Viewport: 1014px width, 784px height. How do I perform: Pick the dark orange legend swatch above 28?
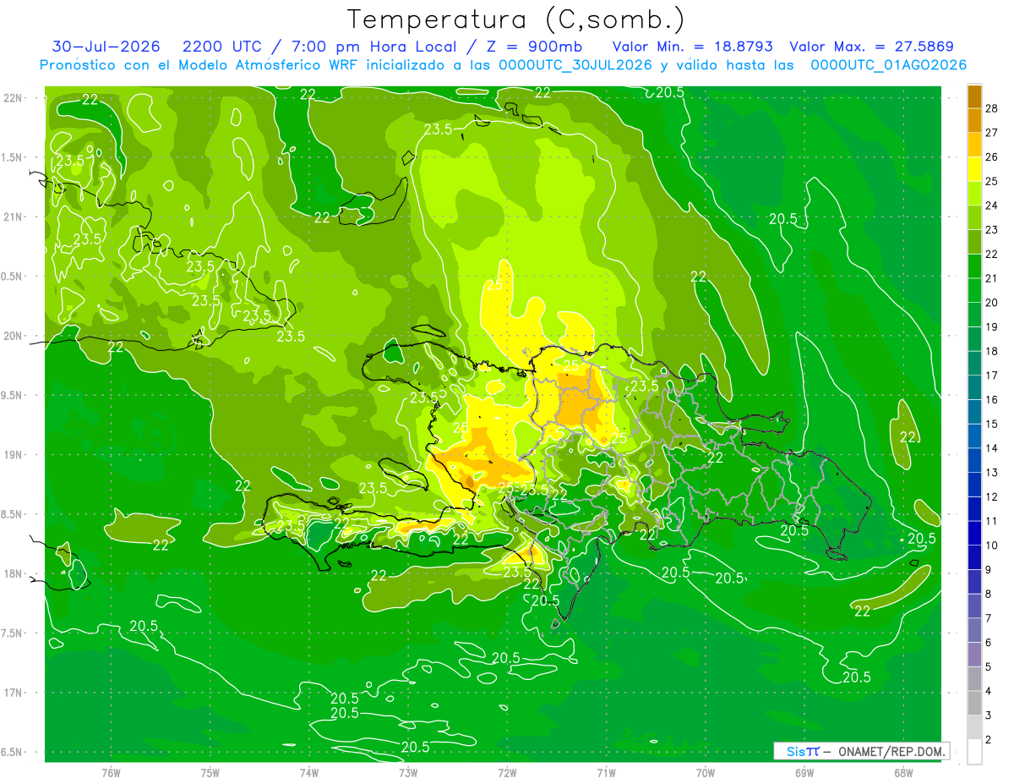tap(974, 97)
